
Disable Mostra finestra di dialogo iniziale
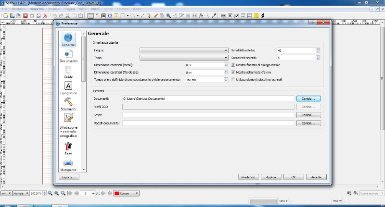point(233,65)
